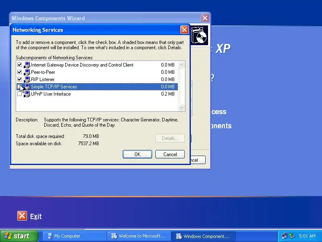Click the RIP Listener computer icon

27,79
